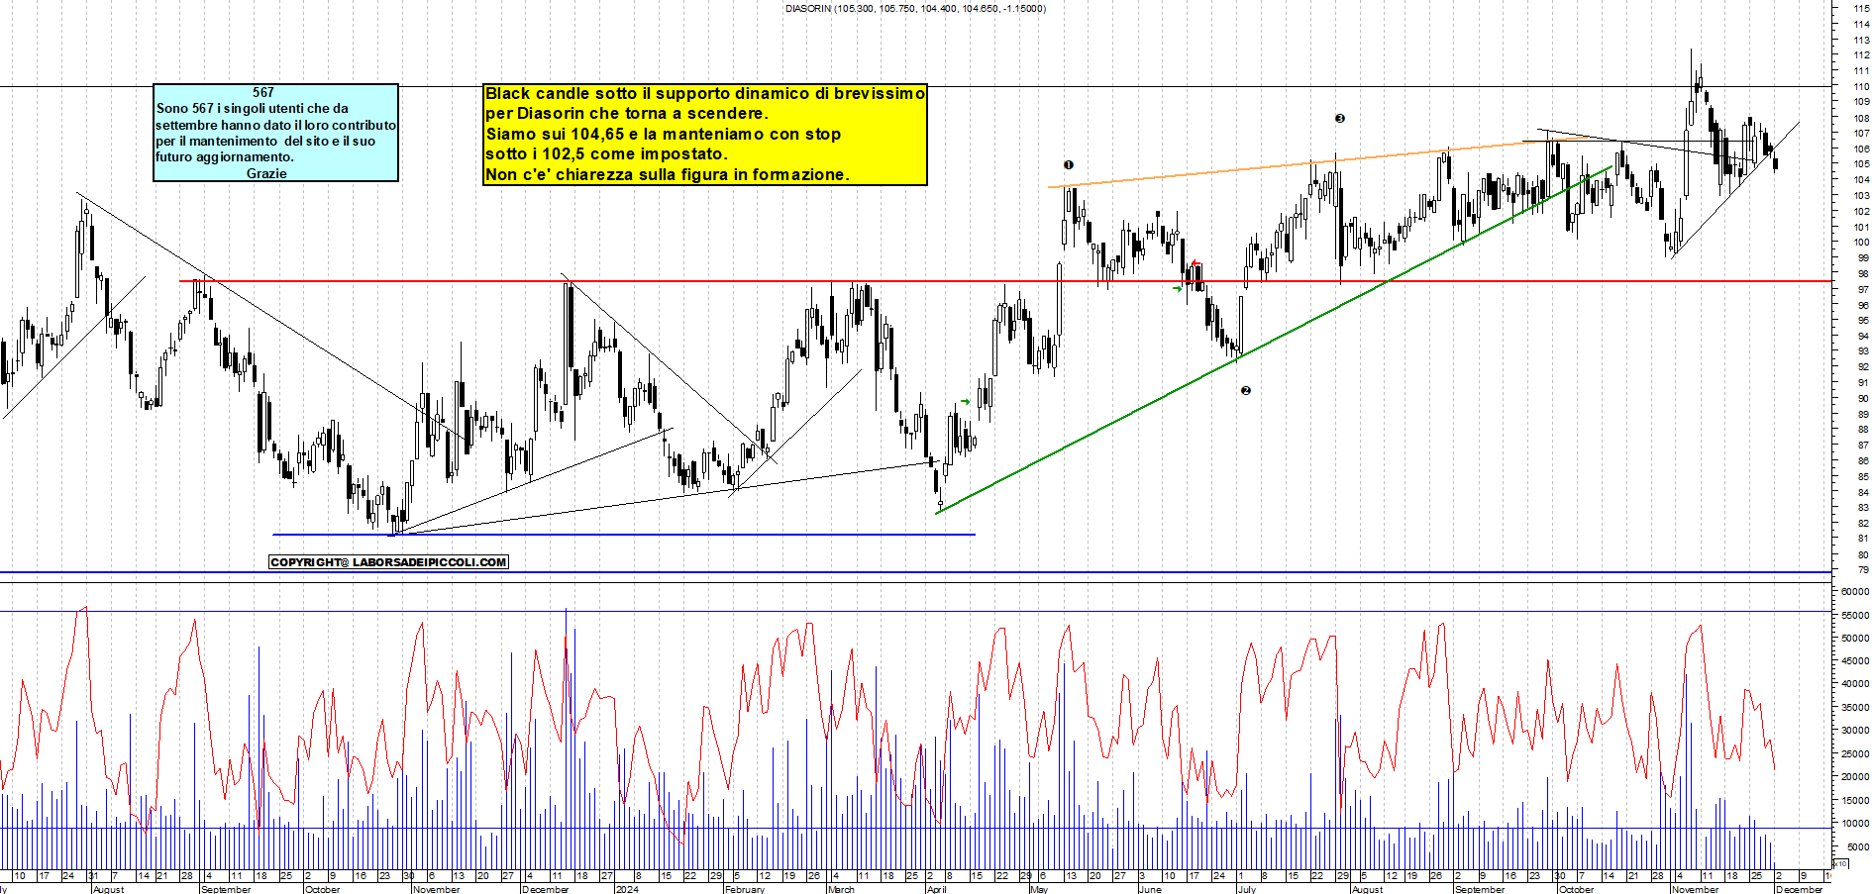
Task: Click the 15000 volume scale label
Action: click(x=1854, y=800)
